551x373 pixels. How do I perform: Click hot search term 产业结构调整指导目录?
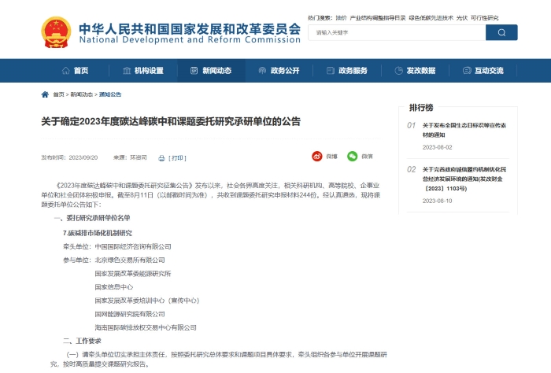pos(378,18)
